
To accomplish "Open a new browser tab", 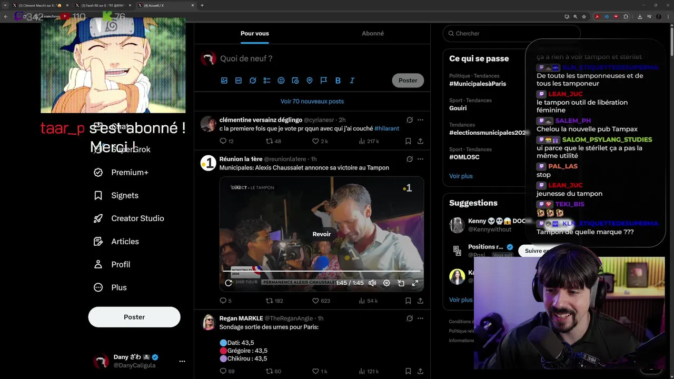I will 202,5.
